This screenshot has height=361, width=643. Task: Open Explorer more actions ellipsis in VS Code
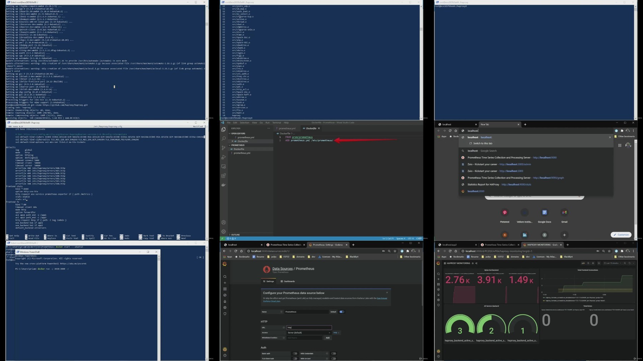[x=269, y=128]
